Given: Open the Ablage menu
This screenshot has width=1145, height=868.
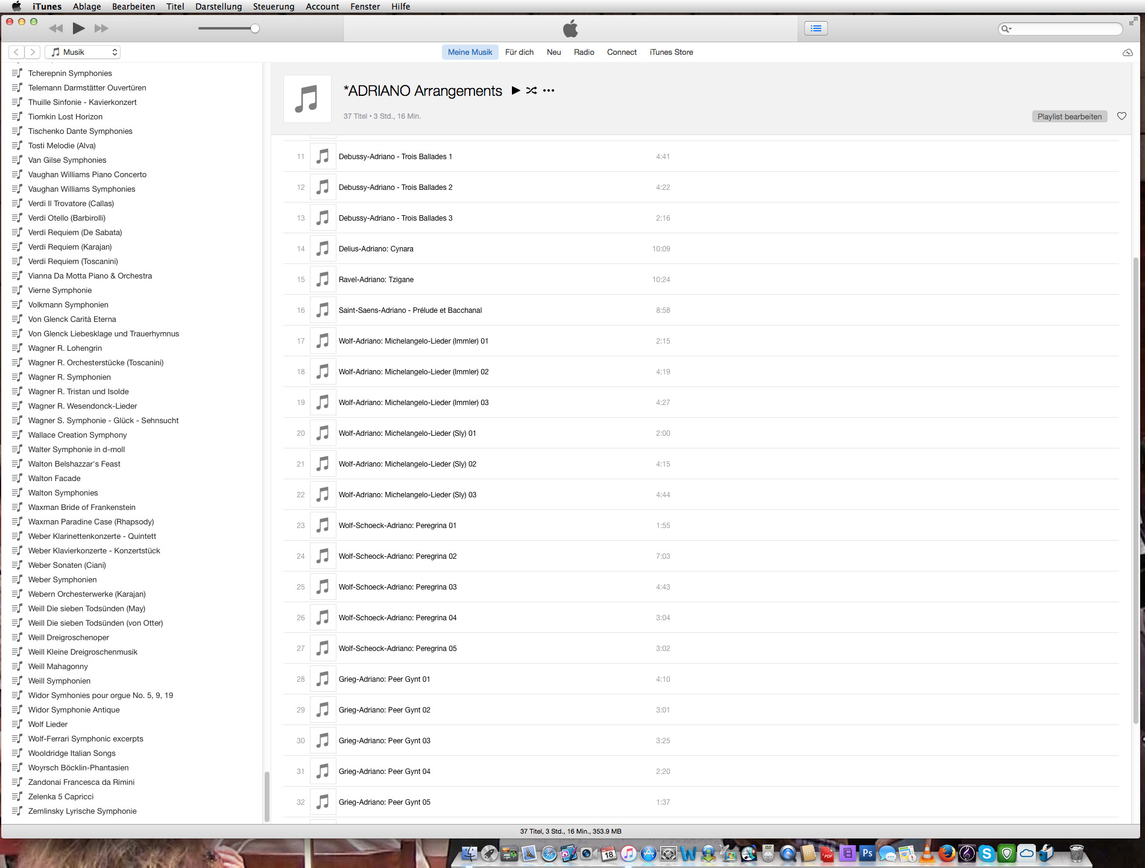Looking at the screenshot, I should [x=87, y=7].
